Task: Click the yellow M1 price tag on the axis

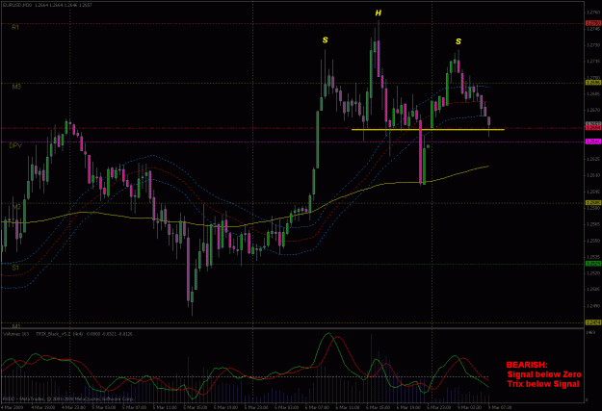Action: pyautogui.click(x=593, y=322)
